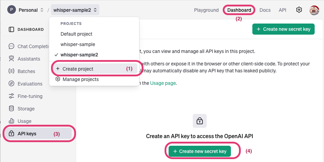Open the user profile avatar
324x162 pixels.
coord(314,10)
